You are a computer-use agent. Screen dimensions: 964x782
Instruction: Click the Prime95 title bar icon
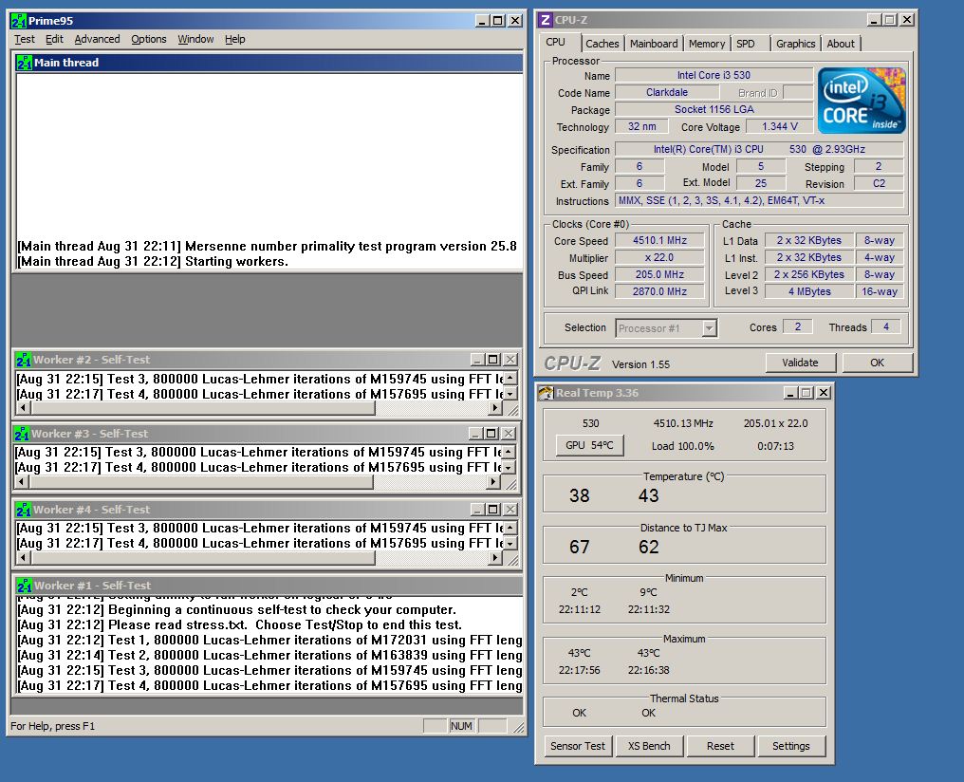tap(19, 20)
